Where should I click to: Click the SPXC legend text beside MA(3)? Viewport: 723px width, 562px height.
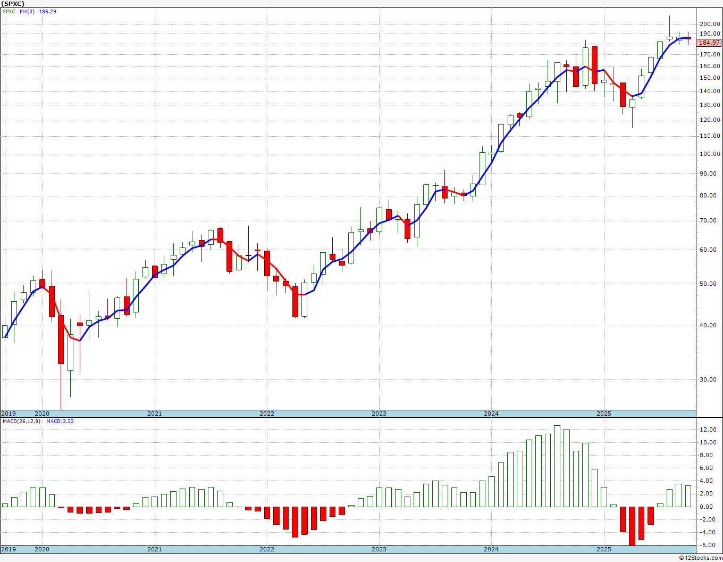pos(9,11)
